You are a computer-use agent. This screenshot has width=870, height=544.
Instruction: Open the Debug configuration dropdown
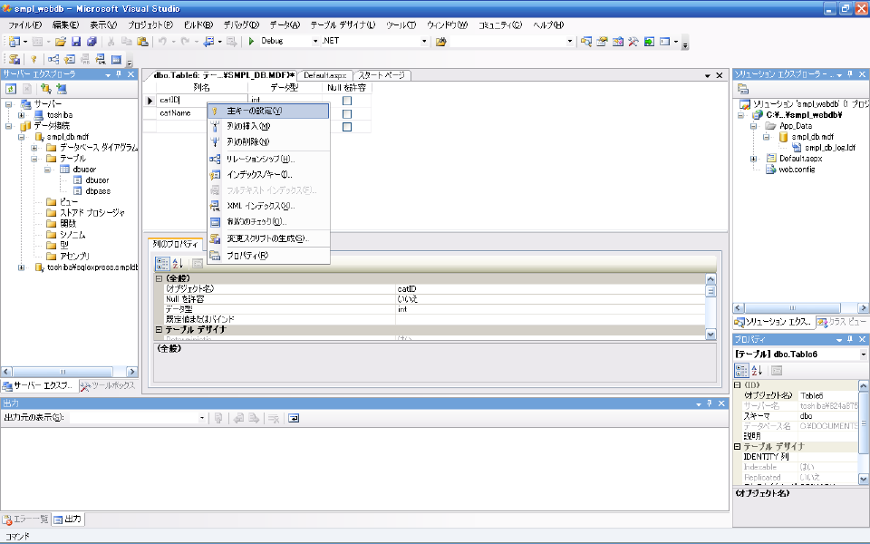pos(315,41)
